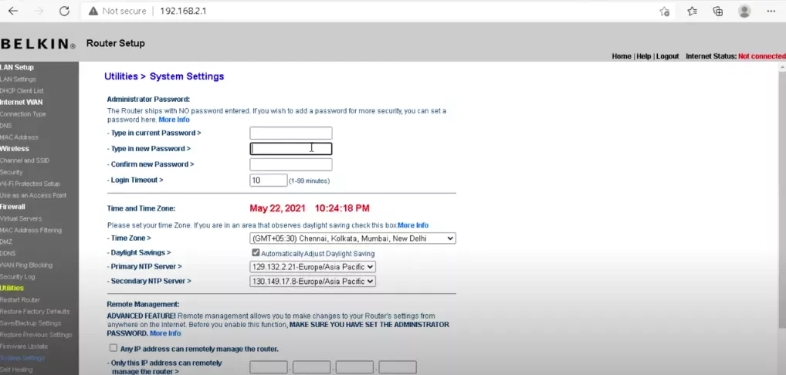
Task: Open Restart Router in the sidebar
Action: [20, 300]
